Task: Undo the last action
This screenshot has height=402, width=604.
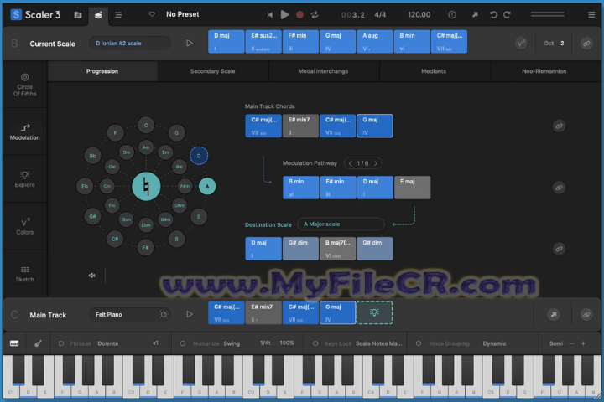Action: tap(493, 14)
